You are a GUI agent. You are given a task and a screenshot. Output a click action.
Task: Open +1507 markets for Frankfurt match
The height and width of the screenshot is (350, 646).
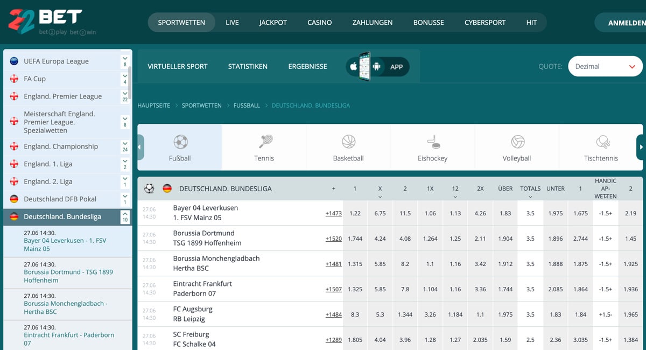(x=334, y=289)
